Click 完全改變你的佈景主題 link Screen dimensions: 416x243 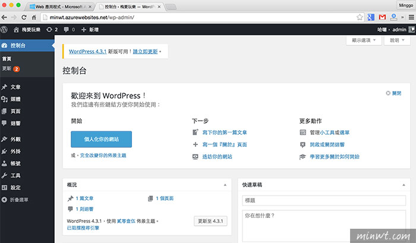point(103,156)
